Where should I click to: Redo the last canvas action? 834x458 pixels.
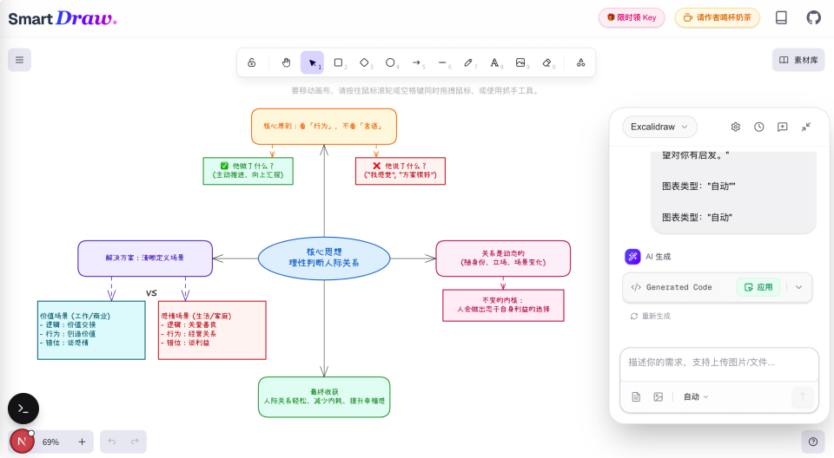(136, 442)
